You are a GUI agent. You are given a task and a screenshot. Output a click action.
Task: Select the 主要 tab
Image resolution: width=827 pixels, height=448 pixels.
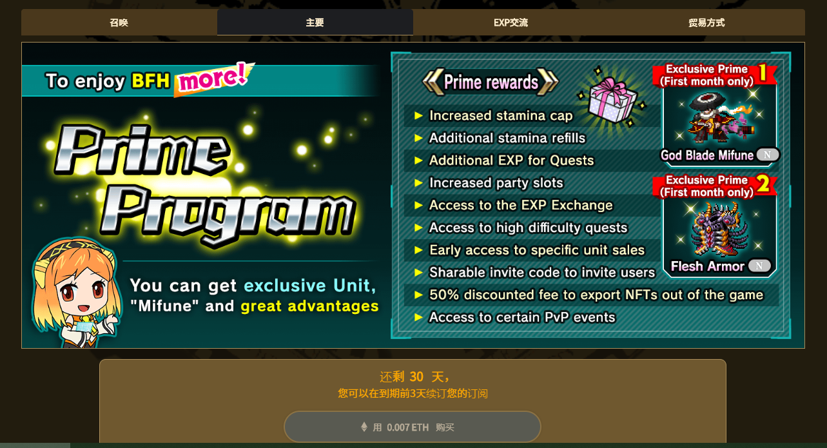315,23
